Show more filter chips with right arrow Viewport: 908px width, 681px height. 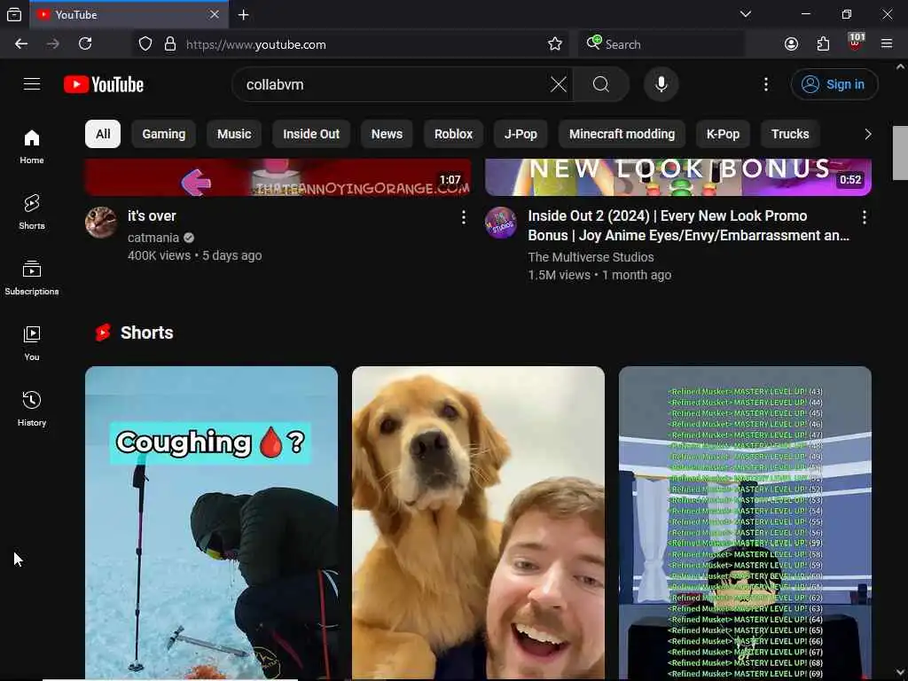point(867,135)
